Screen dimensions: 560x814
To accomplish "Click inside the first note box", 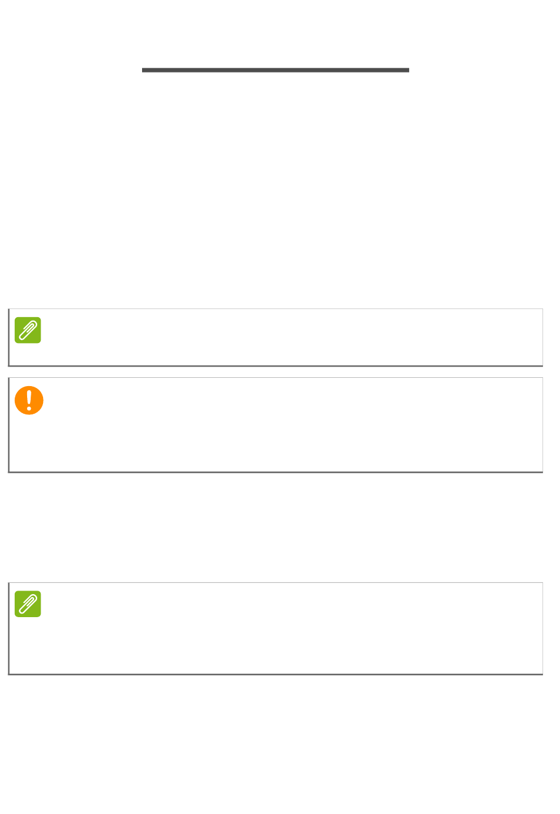I will (275, 337).
